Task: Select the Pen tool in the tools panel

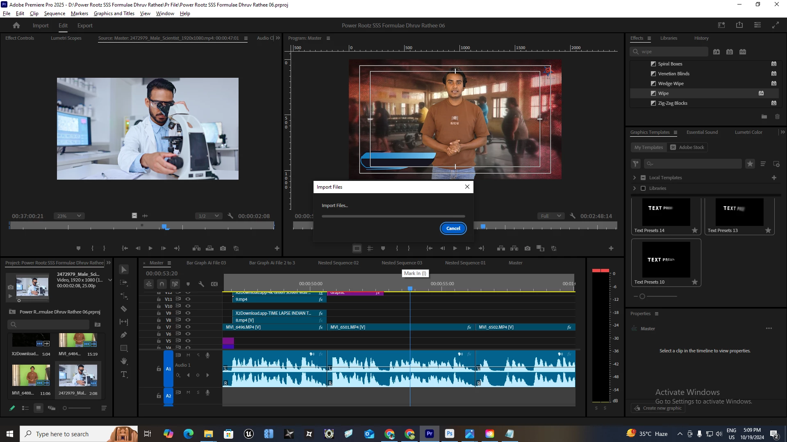Action: coord(124,335)
